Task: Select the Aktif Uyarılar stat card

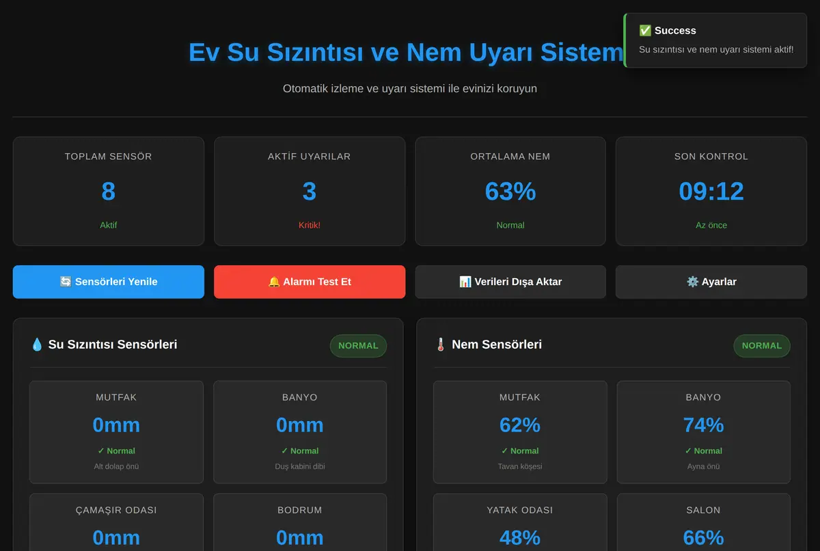Action: point(310,191)
